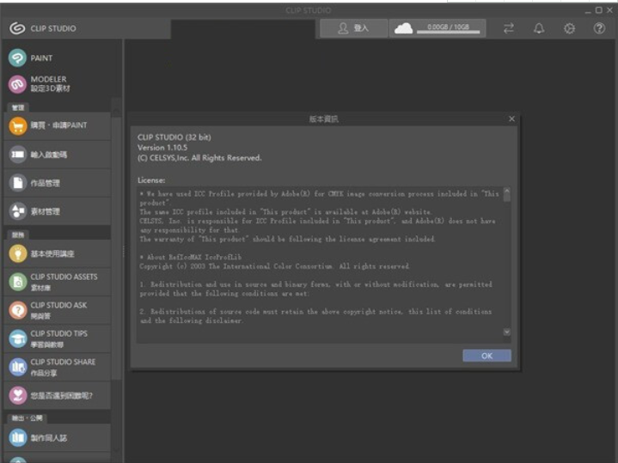The width and height of the screenshot is (618, 463).
Task: Select the CLIP STUDIO SHARE label
Action: pos(63,362)
